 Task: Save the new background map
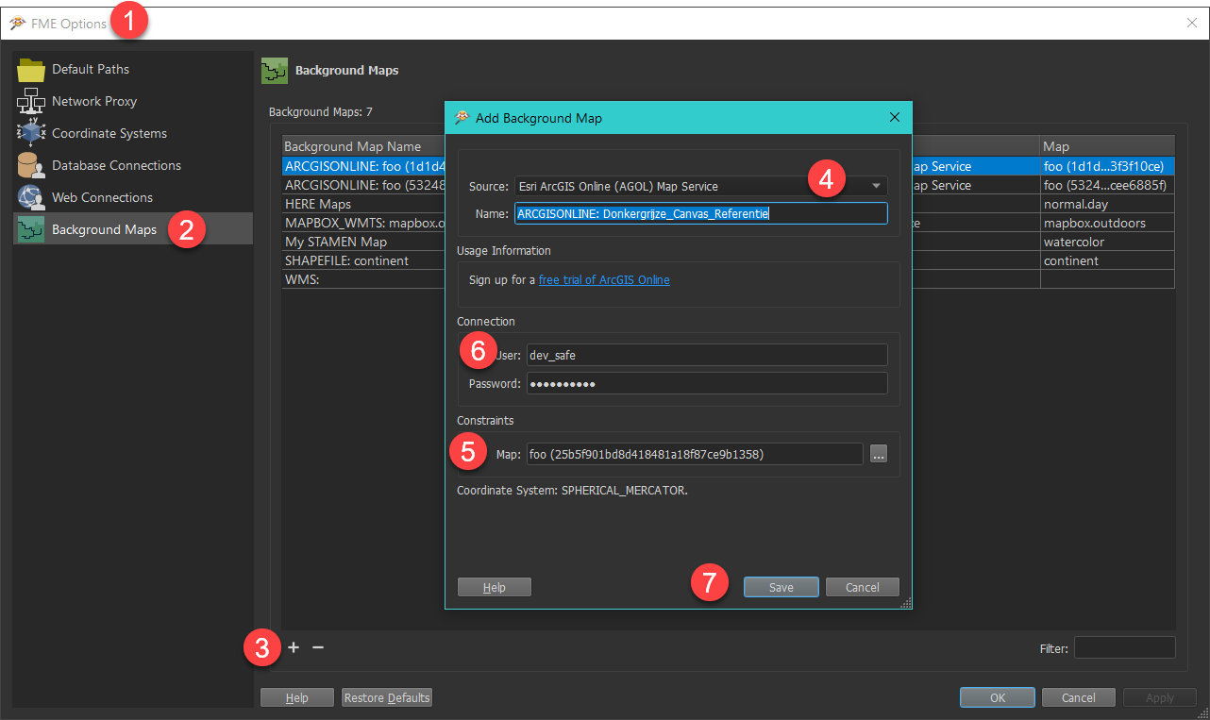(x=781, y=587)
